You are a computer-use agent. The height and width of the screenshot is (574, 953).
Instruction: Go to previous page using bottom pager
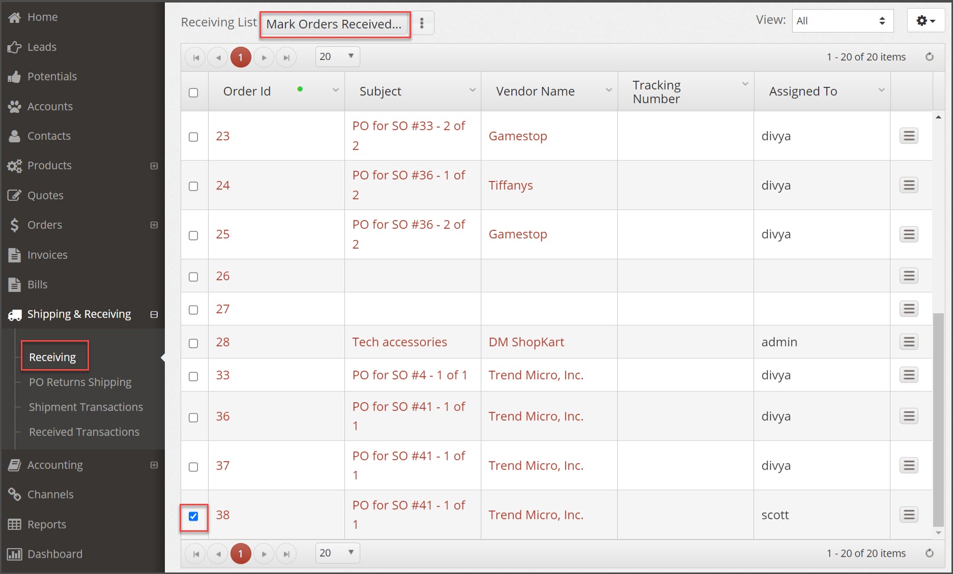(x=218, y=554)
